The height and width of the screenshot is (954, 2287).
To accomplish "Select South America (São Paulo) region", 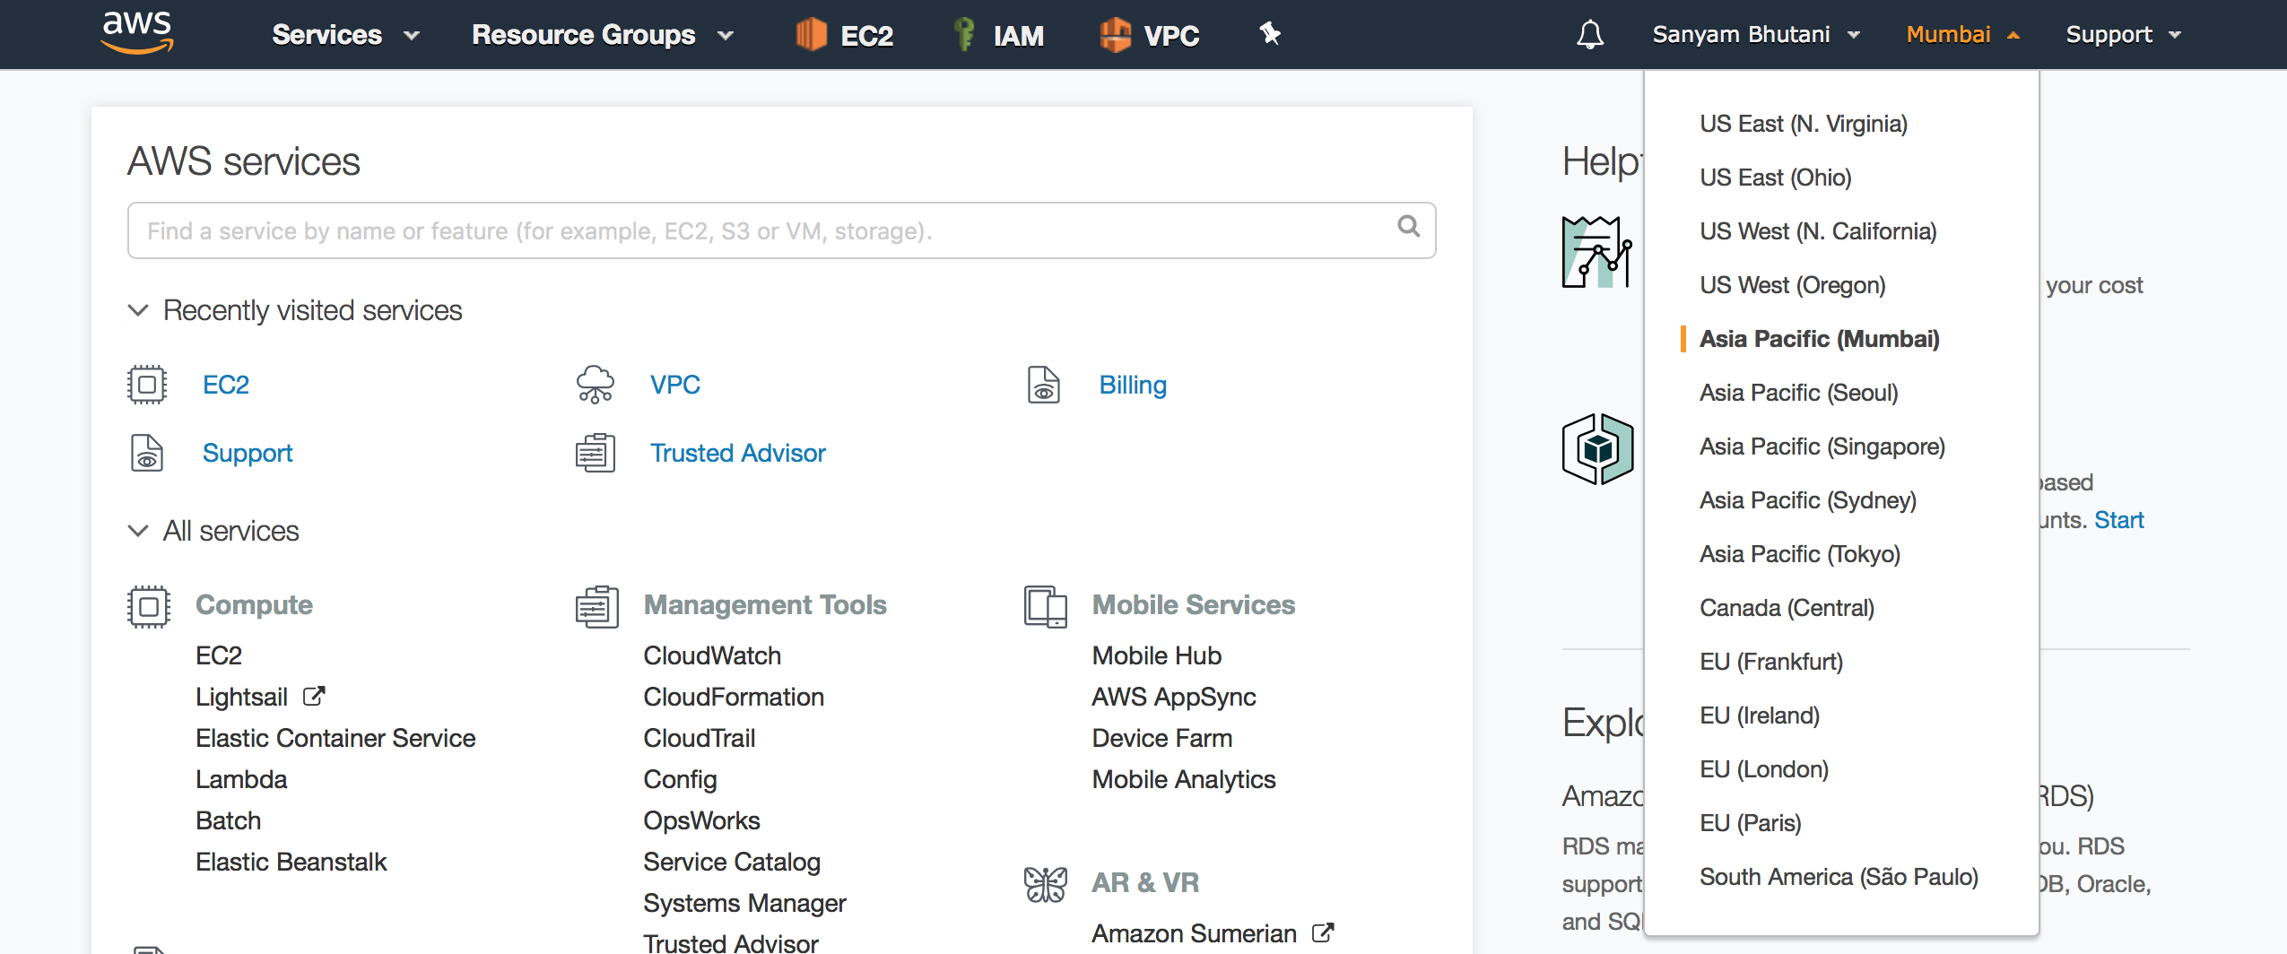I will (x=1839, y=877).
